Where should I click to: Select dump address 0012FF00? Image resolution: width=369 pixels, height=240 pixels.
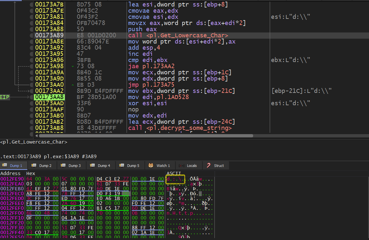click(x=12, y=213)
